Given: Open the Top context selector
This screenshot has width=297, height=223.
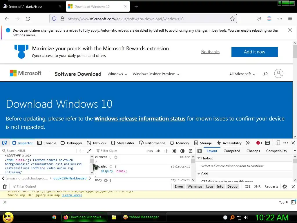Looking at the screenshot, I should (x=283, y=202).
